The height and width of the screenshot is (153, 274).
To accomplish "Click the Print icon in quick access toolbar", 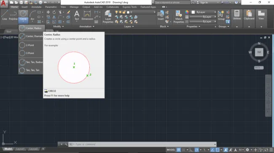I will pos(40,3).
